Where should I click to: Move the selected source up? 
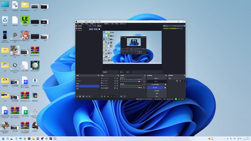click(111, 97)
